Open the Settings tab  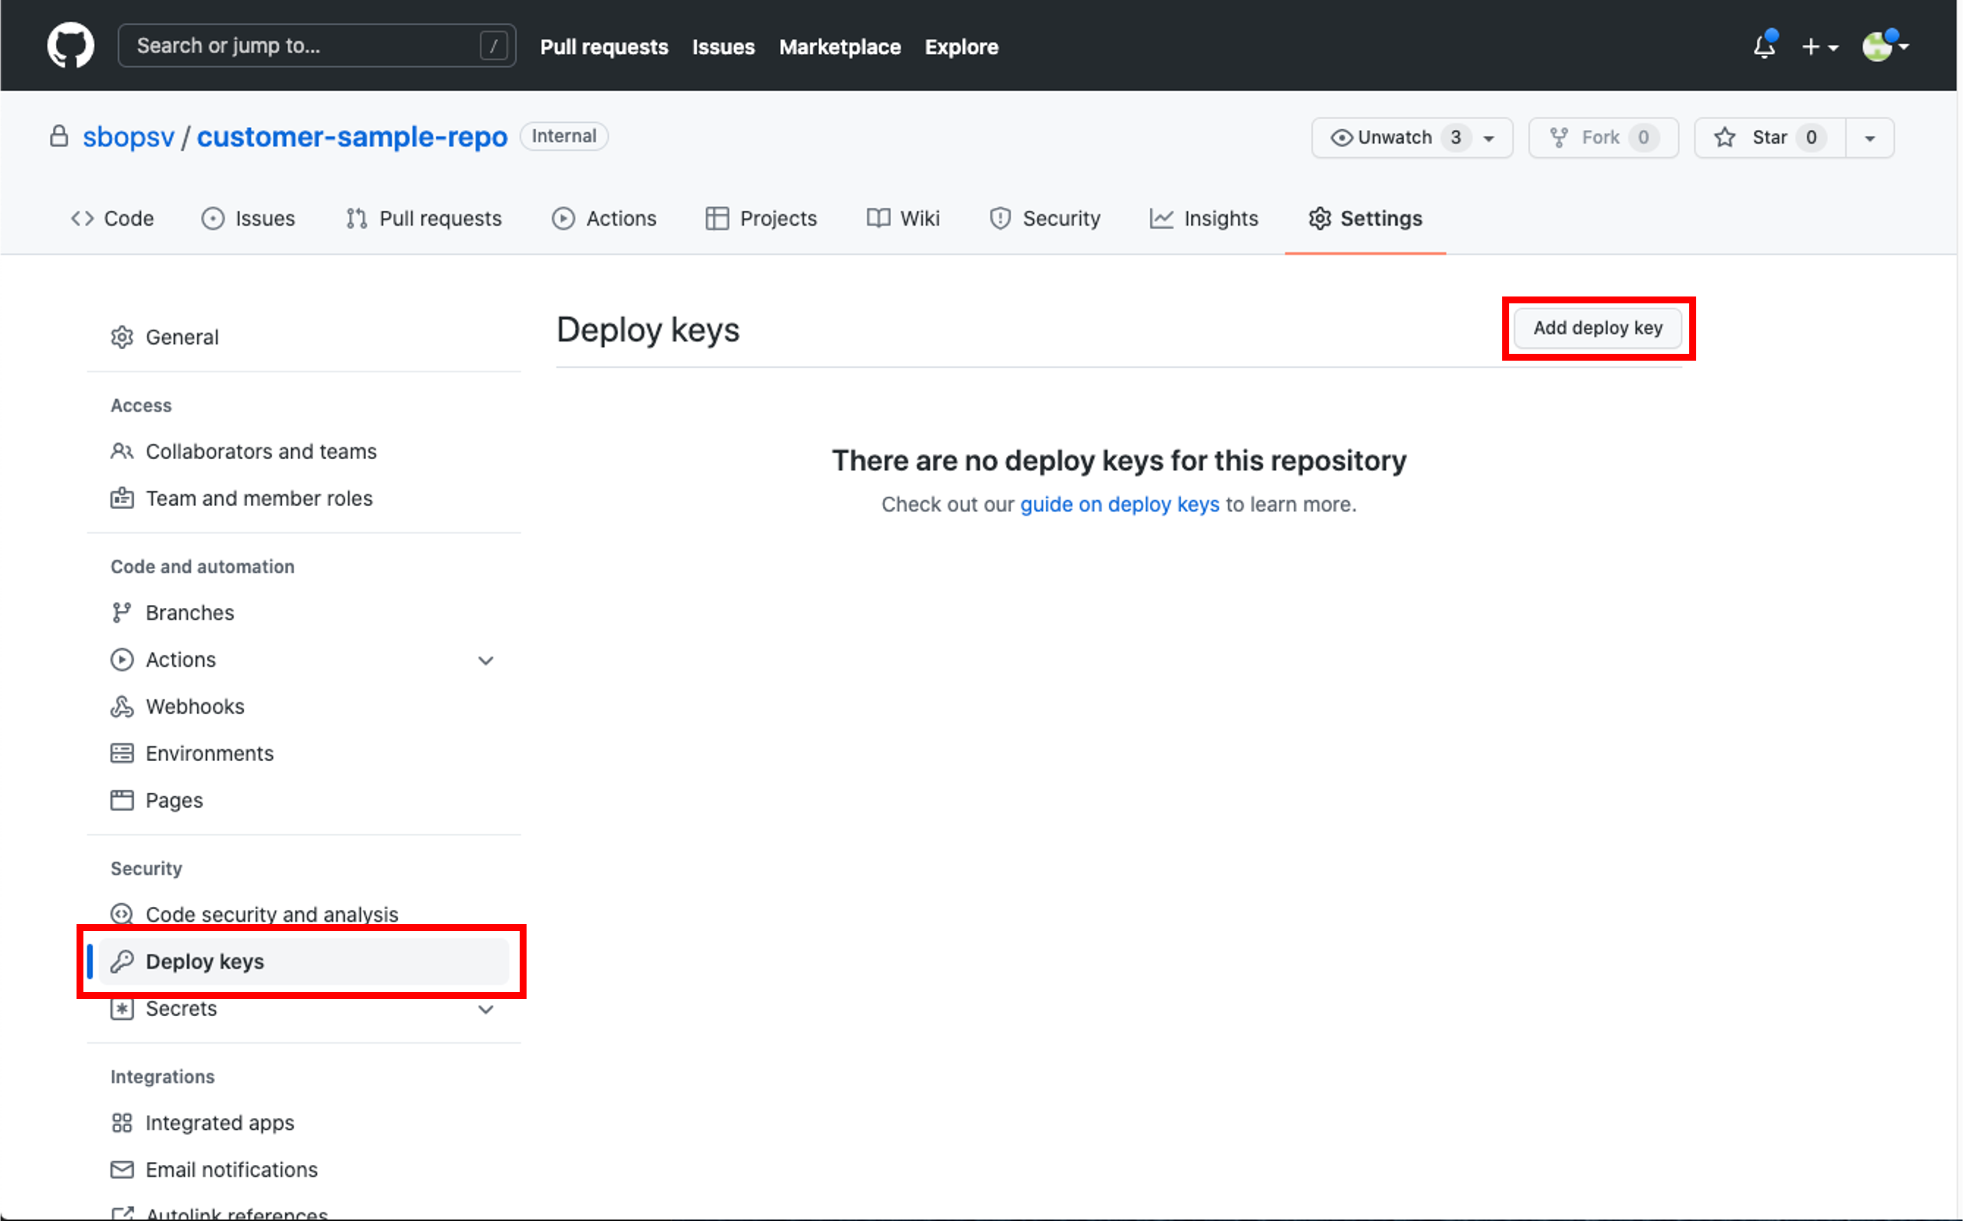tap(1364, 218)
